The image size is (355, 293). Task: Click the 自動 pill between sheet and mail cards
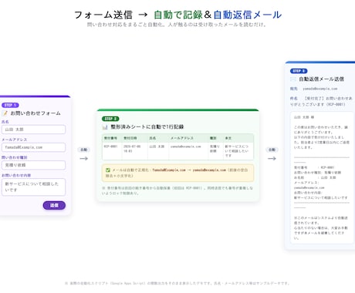[x=272, y=150]
